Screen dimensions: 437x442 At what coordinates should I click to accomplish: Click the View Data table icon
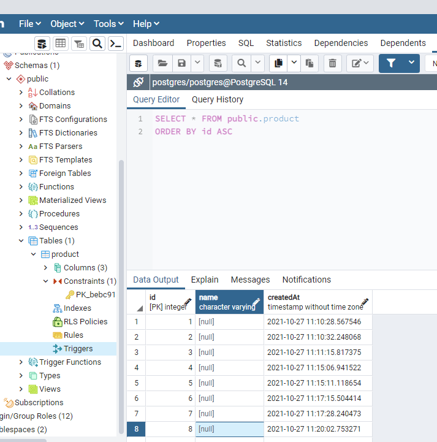click(x=61, y=44)
